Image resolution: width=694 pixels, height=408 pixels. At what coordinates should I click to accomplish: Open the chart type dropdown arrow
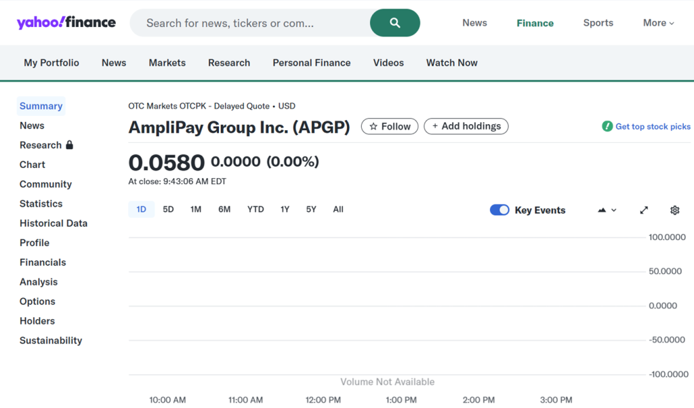point(614,210)
